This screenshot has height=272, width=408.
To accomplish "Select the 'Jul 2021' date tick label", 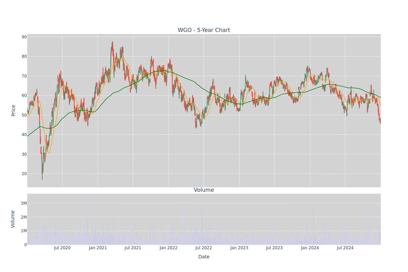I will coord(133,248).
